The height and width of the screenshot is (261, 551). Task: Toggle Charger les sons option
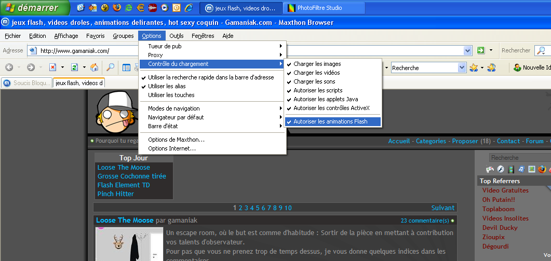333,81
